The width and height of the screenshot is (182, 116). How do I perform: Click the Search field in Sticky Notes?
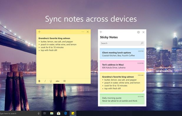tap(122, 43)
